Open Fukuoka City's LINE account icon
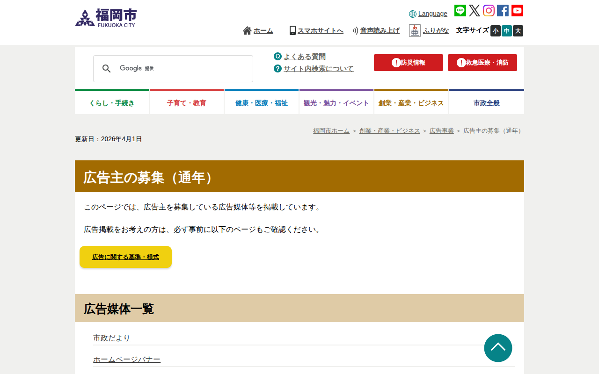 pos(460,10)
